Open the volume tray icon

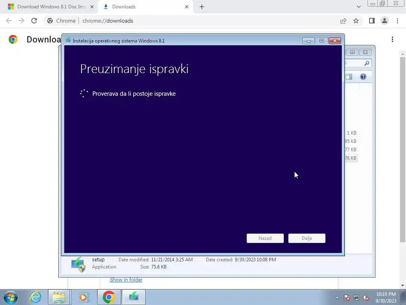point(366,297)
